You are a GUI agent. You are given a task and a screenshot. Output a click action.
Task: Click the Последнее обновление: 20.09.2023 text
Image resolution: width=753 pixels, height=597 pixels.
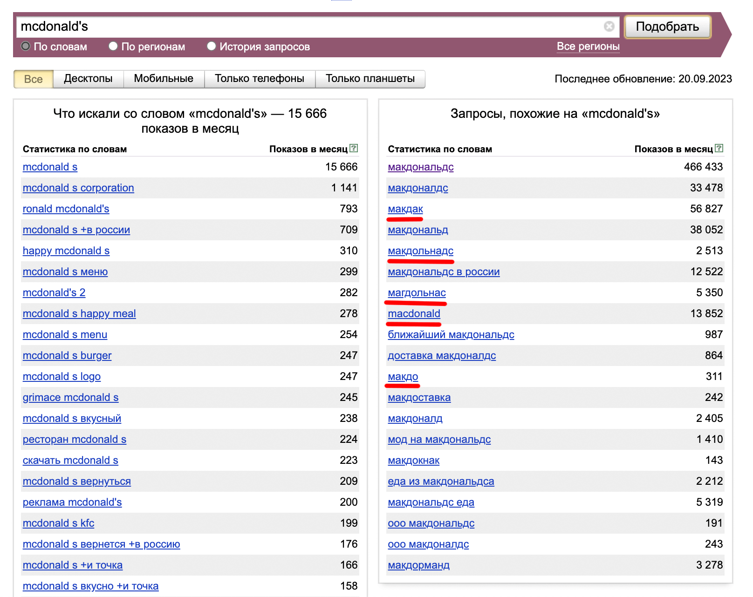click(643, 79)
